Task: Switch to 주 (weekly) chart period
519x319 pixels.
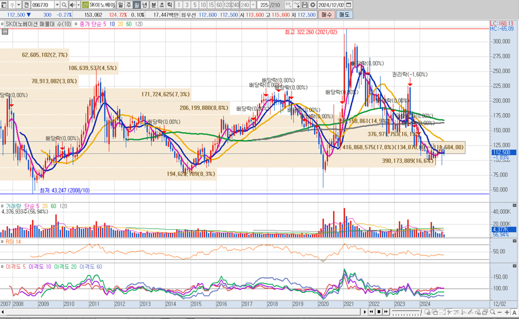Action: point(129,5)
